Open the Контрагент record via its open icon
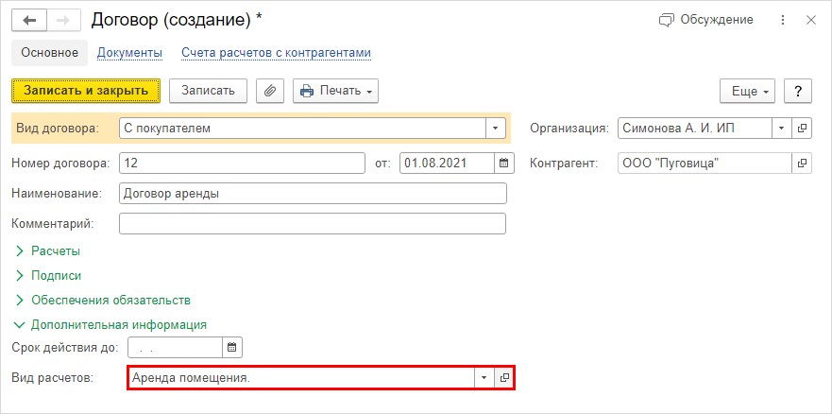 click(x=802, y=163)
